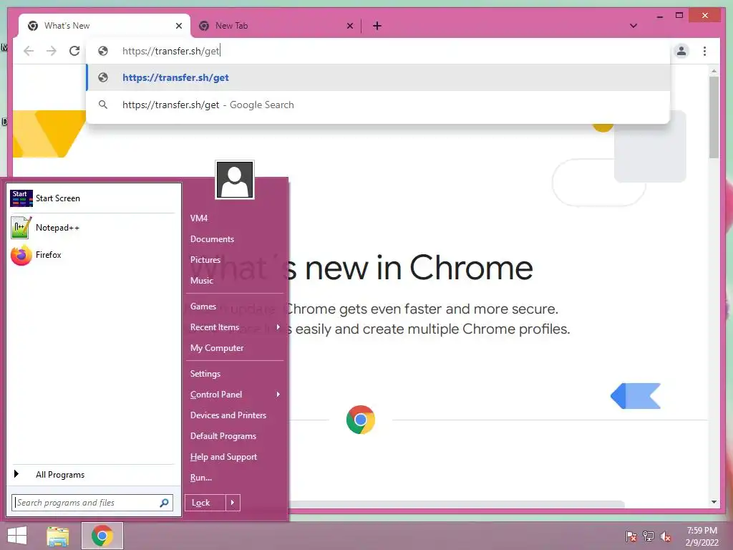Open Documents from Start menu

235,239
